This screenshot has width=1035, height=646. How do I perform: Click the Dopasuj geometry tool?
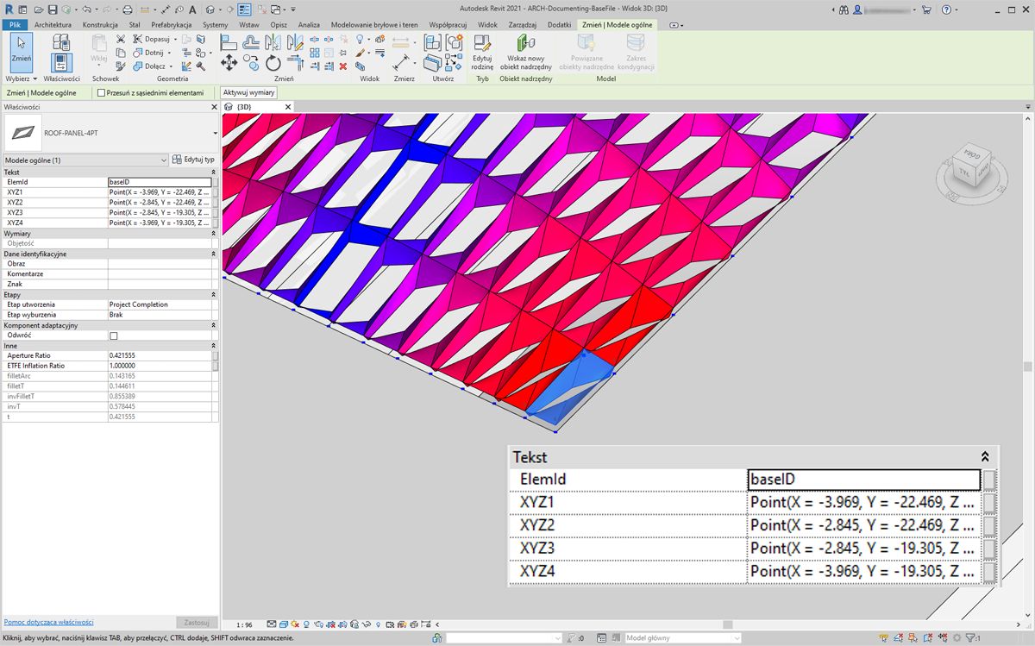pyautogui.click(x=155, y=40)
